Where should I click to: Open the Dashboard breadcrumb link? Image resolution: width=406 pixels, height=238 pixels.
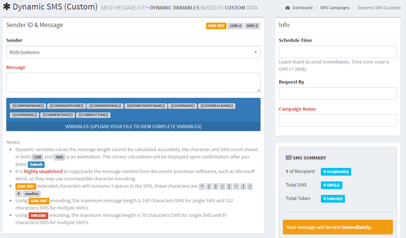(302, 8)
